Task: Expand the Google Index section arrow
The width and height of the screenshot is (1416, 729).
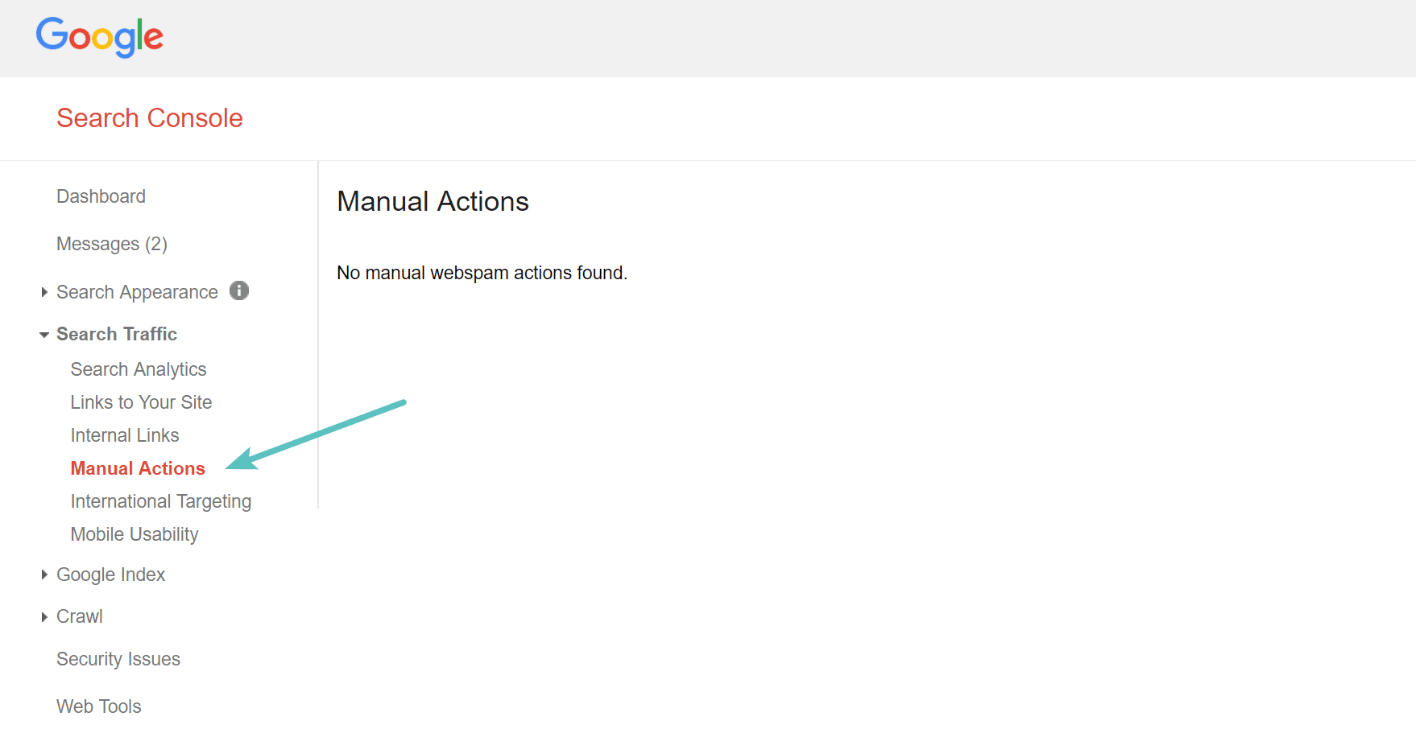Action: [x=44, y=575]
